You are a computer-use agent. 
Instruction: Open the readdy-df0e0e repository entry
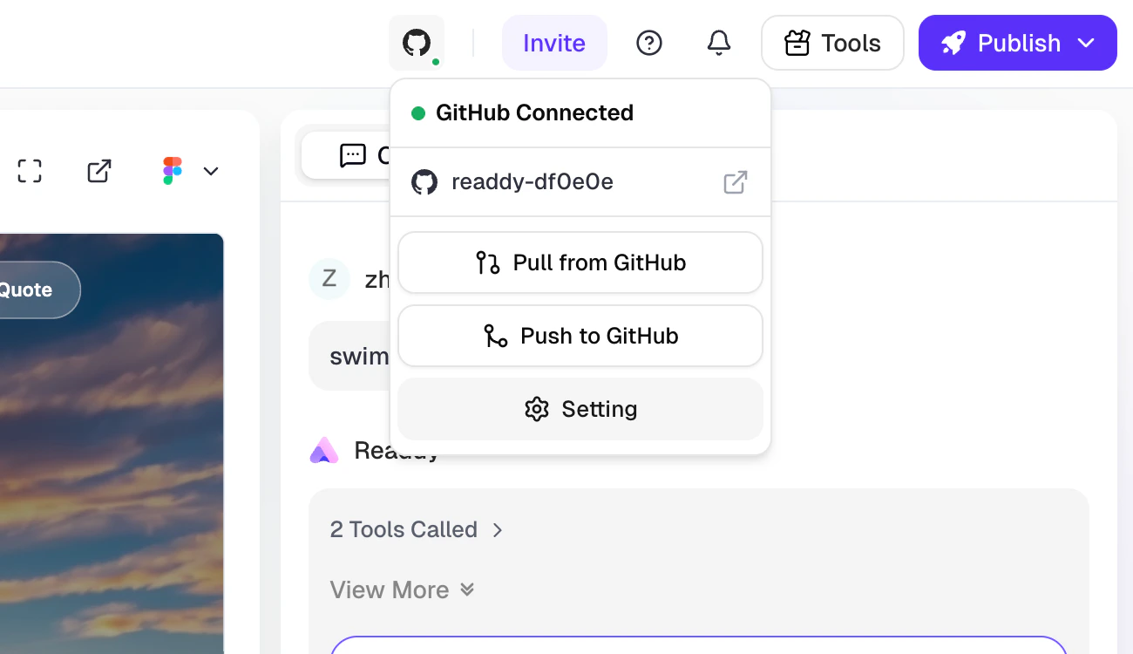pyautogui.click(x=532, y=182)
